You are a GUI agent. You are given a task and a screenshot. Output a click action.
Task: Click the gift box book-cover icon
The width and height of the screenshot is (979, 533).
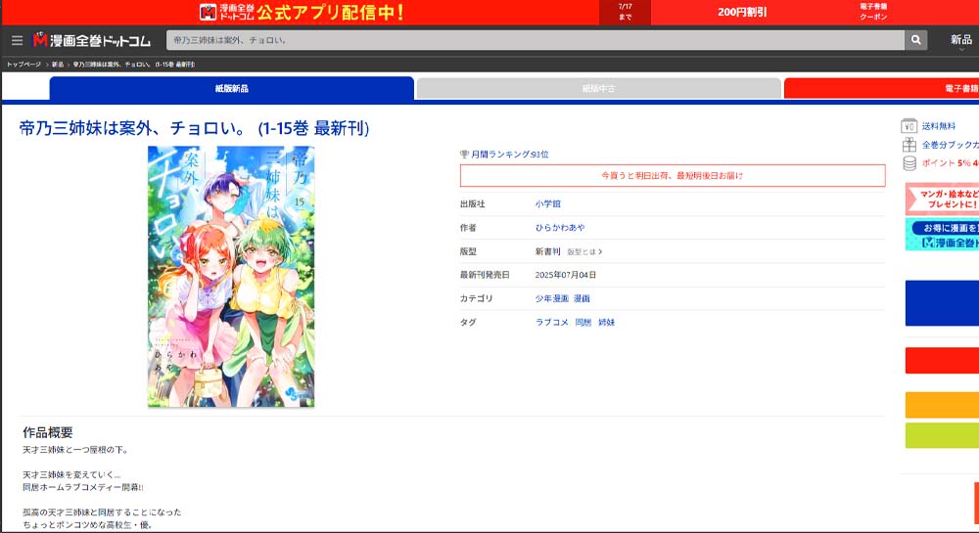pos(909,145)
